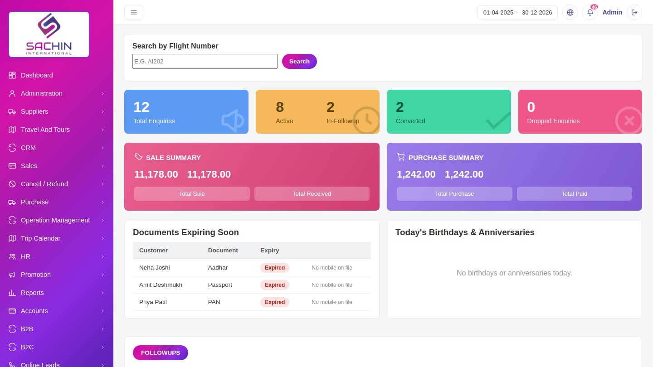Open the Reports menu item
Image resolution: width=653 pixels, height=367 pixels.
(57, 293)
